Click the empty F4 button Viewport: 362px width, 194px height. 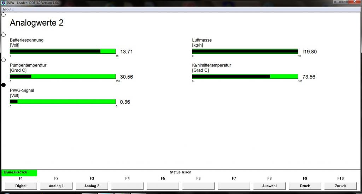point(127,186)
